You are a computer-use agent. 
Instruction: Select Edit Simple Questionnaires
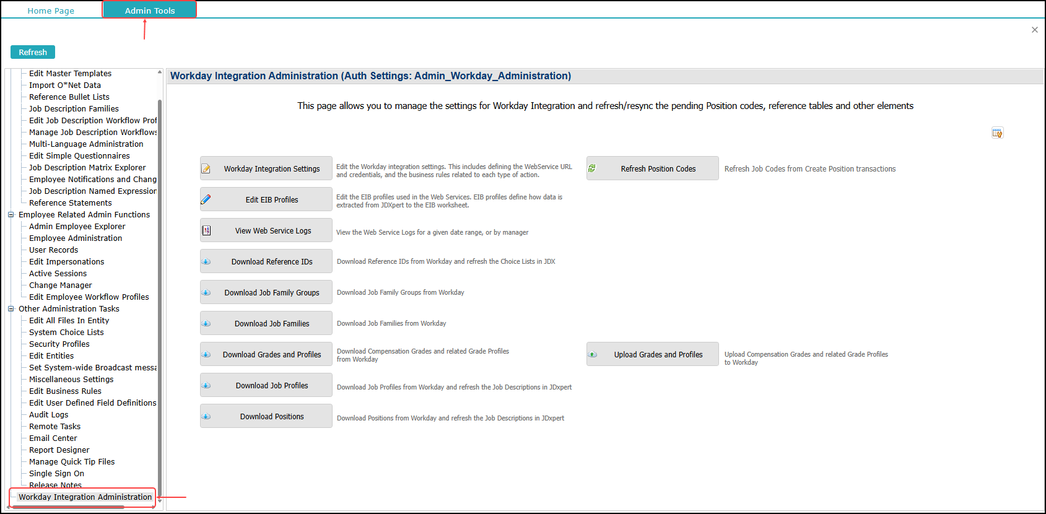click(79, 156)
